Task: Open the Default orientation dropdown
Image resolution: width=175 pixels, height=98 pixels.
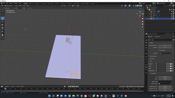Action: 17,8
